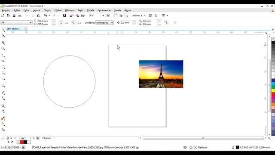Click the no-color X swatch in palette
Image resolution: width=275 pixels, height=155 pixels.
coord(273,39)
